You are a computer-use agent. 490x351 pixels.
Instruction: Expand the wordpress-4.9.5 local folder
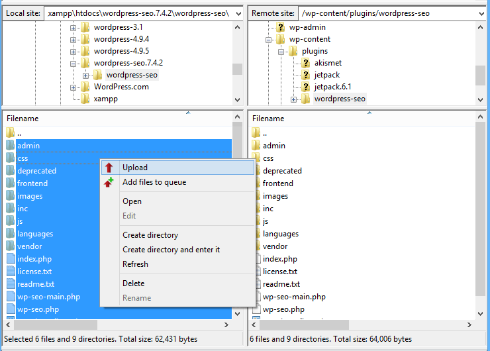tap(73, 52)
